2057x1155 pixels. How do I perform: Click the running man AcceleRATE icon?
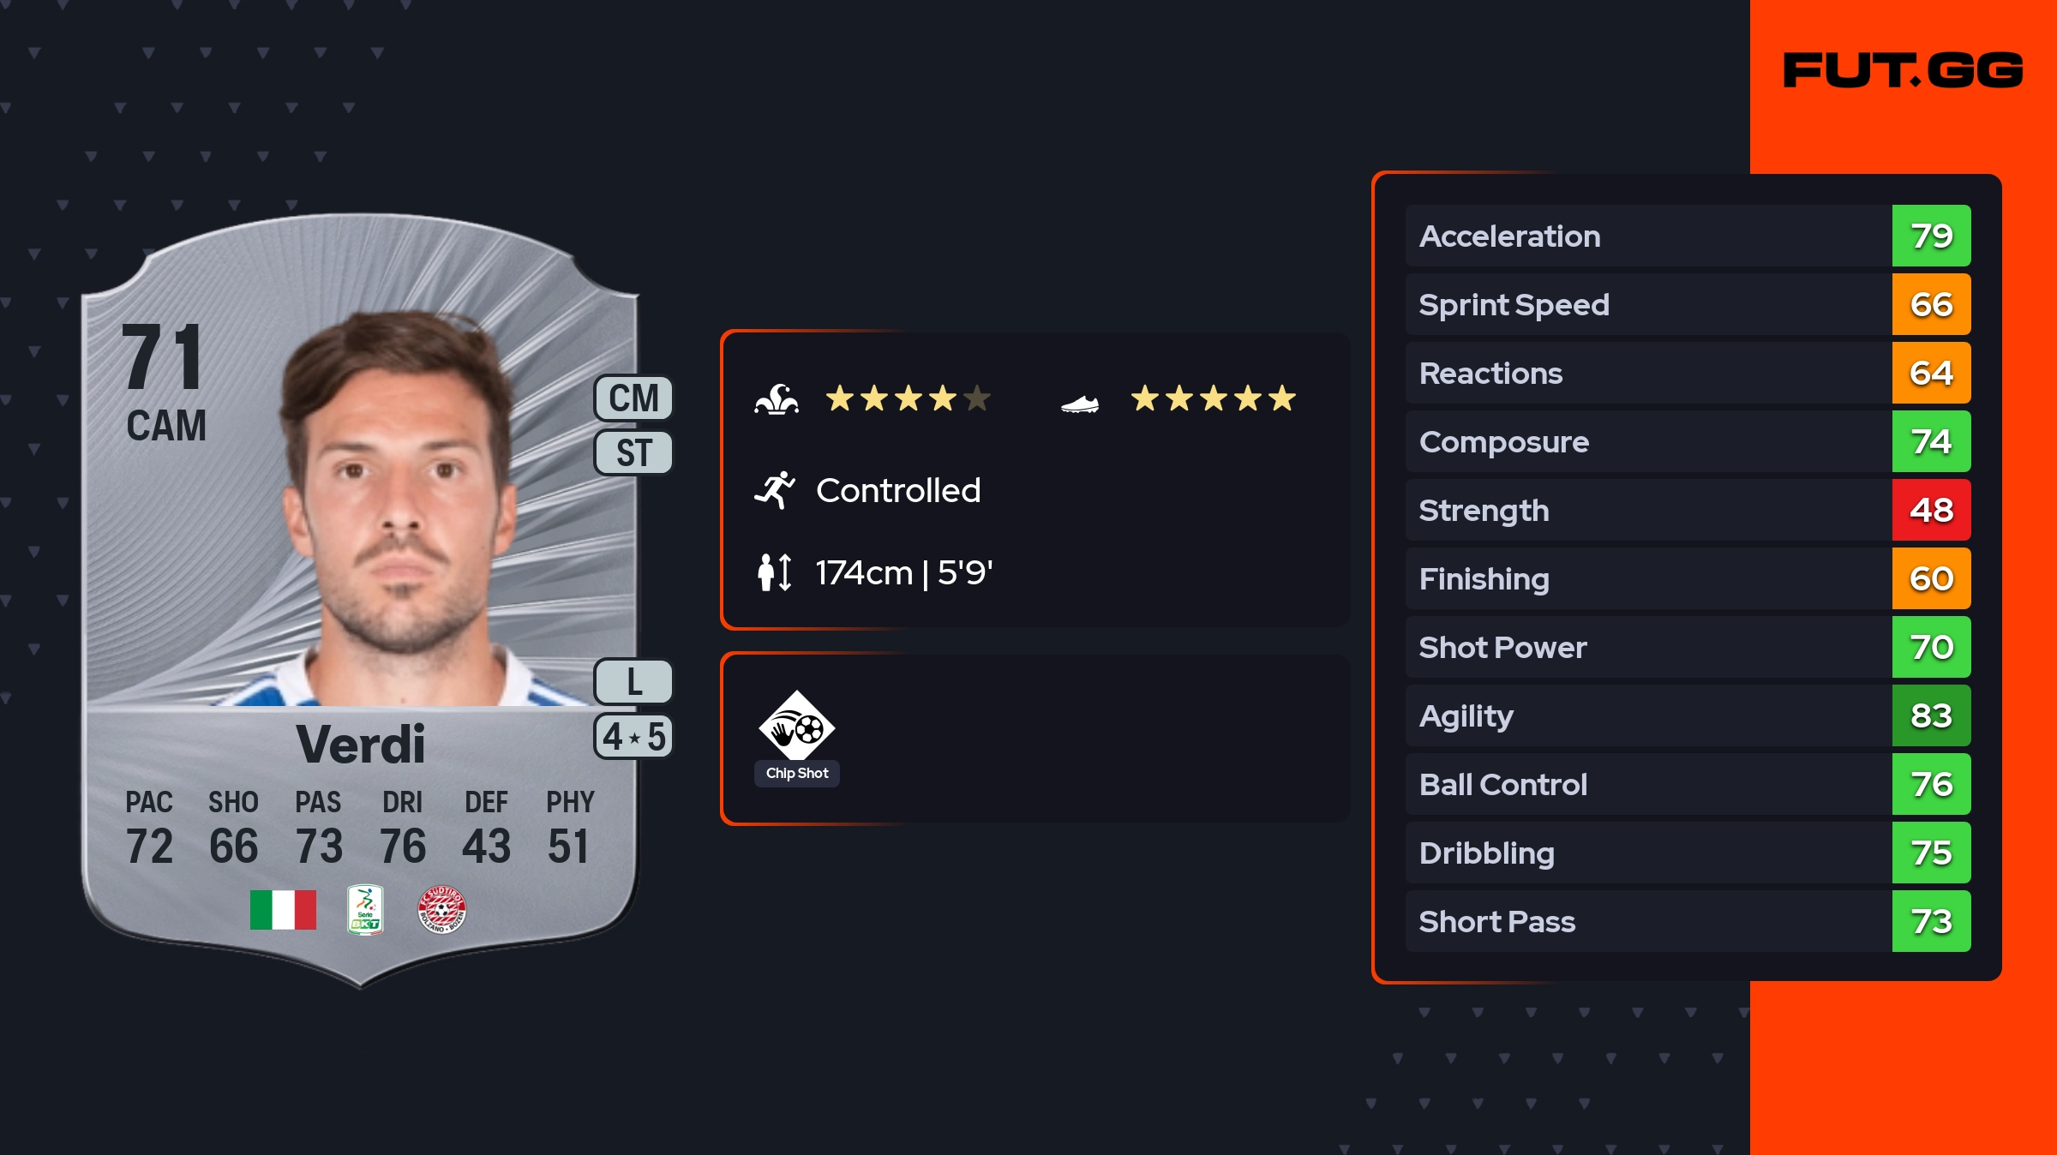(775, 491)
